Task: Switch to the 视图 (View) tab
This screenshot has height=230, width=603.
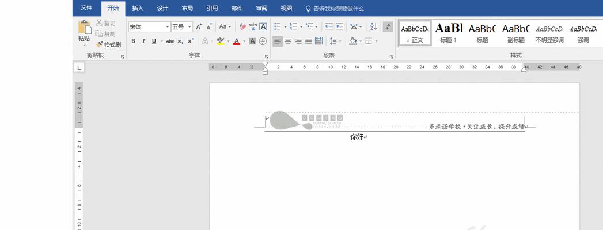Action: coord(286,8)
